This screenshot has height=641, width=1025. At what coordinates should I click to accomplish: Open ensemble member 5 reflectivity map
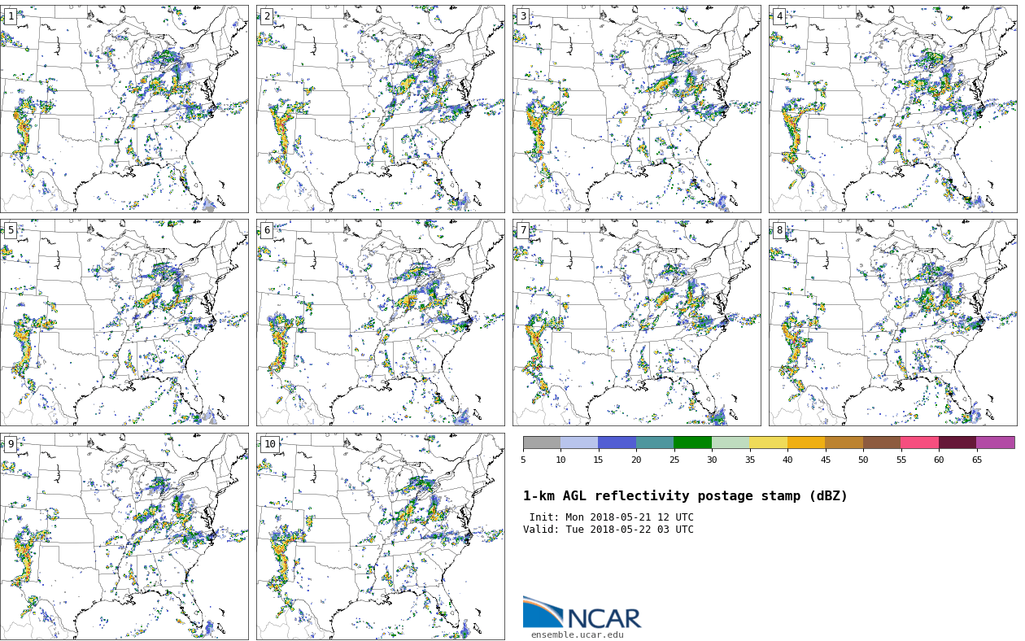124,322
